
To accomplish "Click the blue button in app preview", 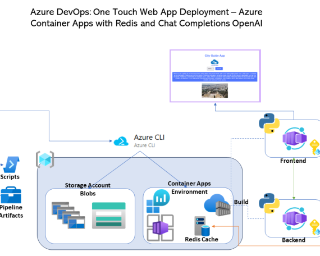I will pos(219,68).
